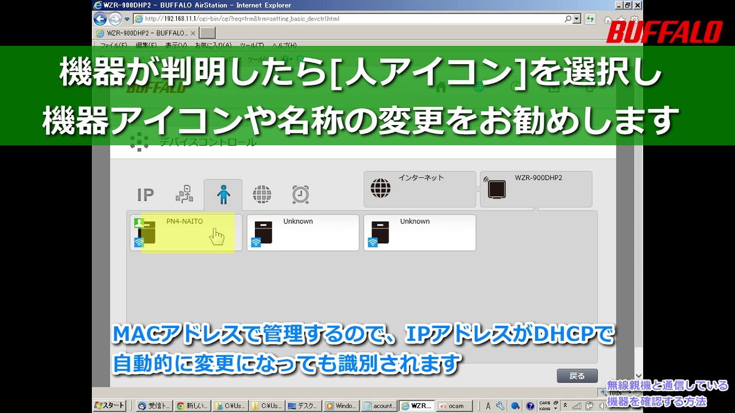
Task: Select the person icon tab
Action: (223, 195)
